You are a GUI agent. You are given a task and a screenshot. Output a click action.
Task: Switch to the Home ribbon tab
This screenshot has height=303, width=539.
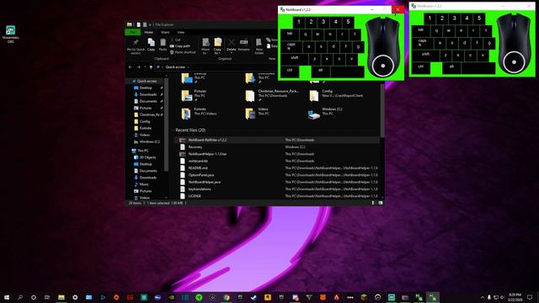tap(148, 32)
